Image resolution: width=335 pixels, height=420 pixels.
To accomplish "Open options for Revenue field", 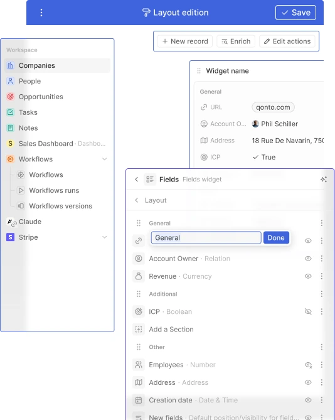I will (321, 276).
